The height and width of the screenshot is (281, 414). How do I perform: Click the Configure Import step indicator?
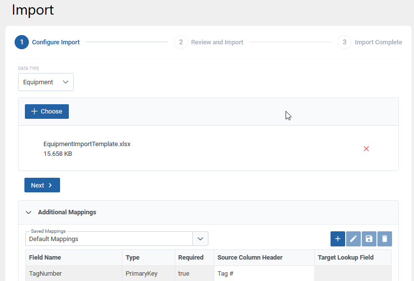pos(55,42)
